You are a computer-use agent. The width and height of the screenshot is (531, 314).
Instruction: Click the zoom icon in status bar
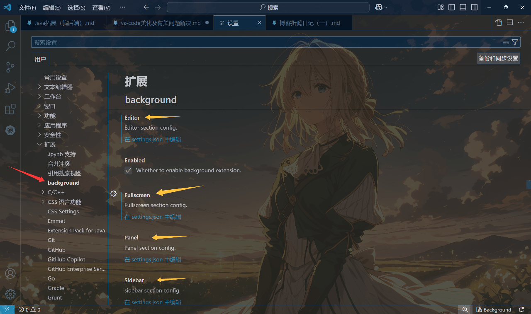[x=465, y=309]
